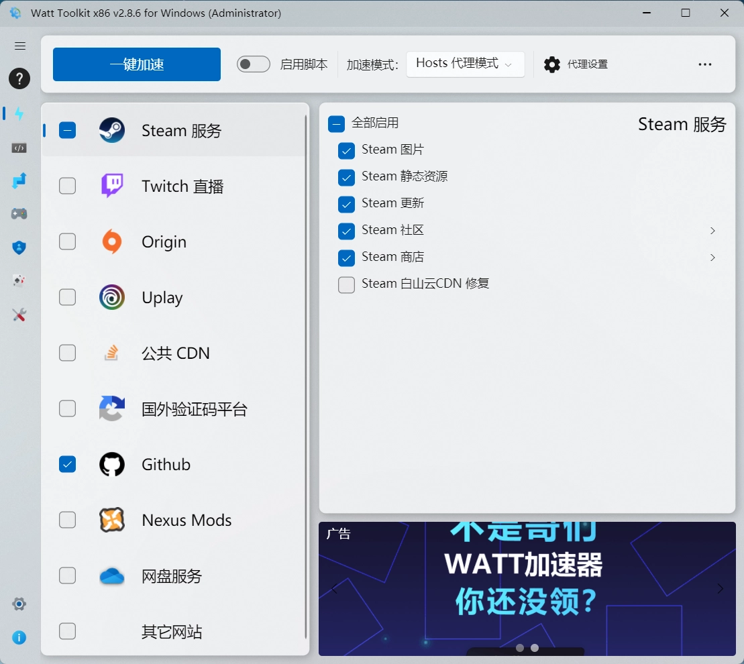Click the 国外验证码平台 reCAPTCHA icon

tap(112, 408)
